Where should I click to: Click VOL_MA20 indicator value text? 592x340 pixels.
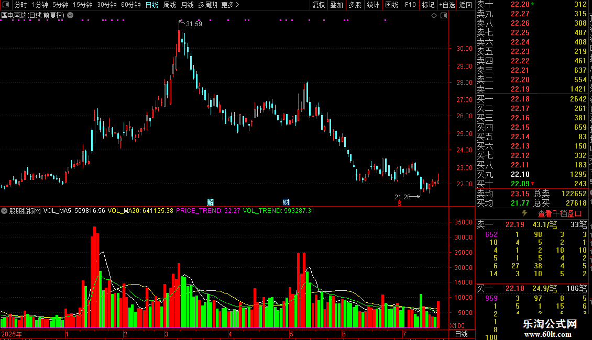(x=140, y=211)
